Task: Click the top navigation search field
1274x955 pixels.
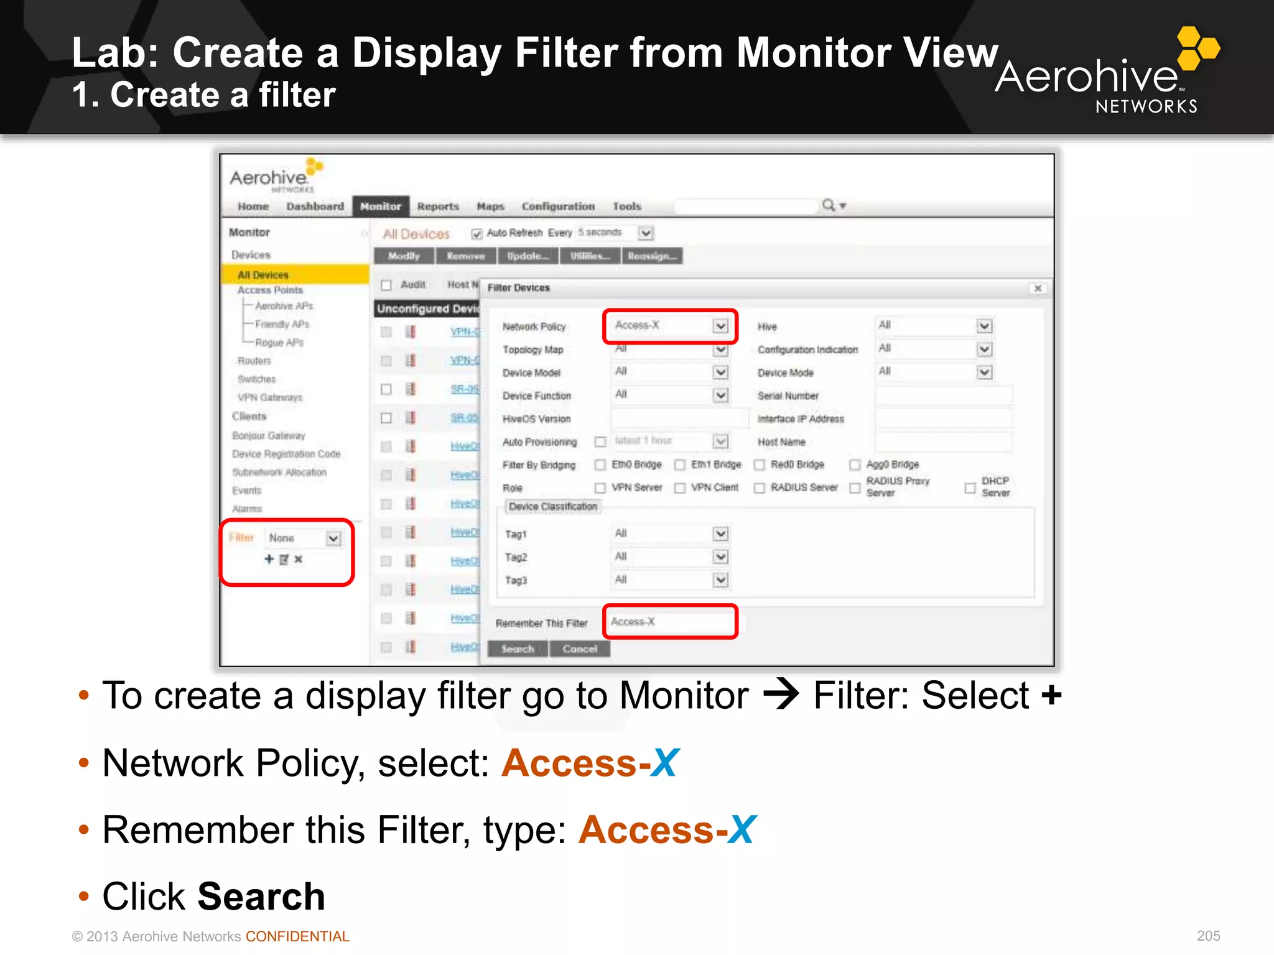Action: [x=746, y=206]
